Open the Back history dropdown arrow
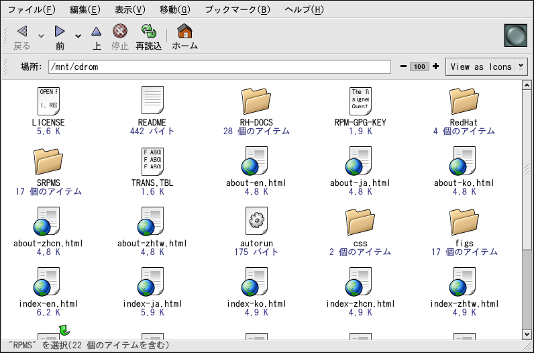 click(41, 36)
